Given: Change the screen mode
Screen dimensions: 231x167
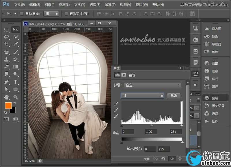Looking at the screenshot, I should pyautogui.click(x=15, y=119).
